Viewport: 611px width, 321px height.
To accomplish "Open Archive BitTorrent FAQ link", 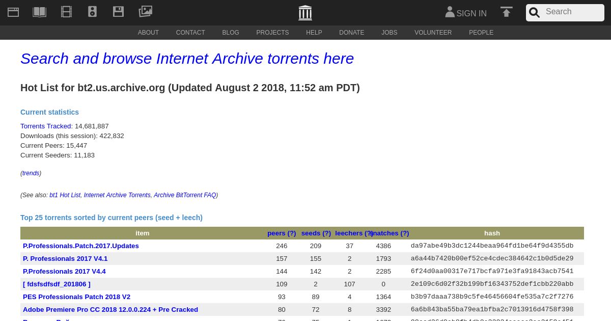I will pyautogui.click(x=185, y=195).
